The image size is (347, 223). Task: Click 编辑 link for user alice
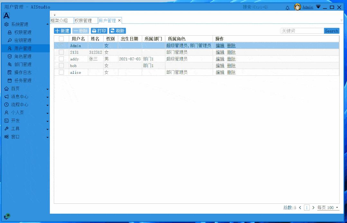(220, 72)
